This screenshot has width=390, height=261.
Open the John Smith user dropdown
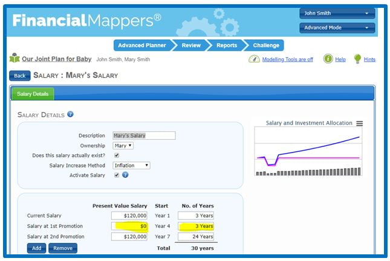pyautogui.click(x=337, y=13)
